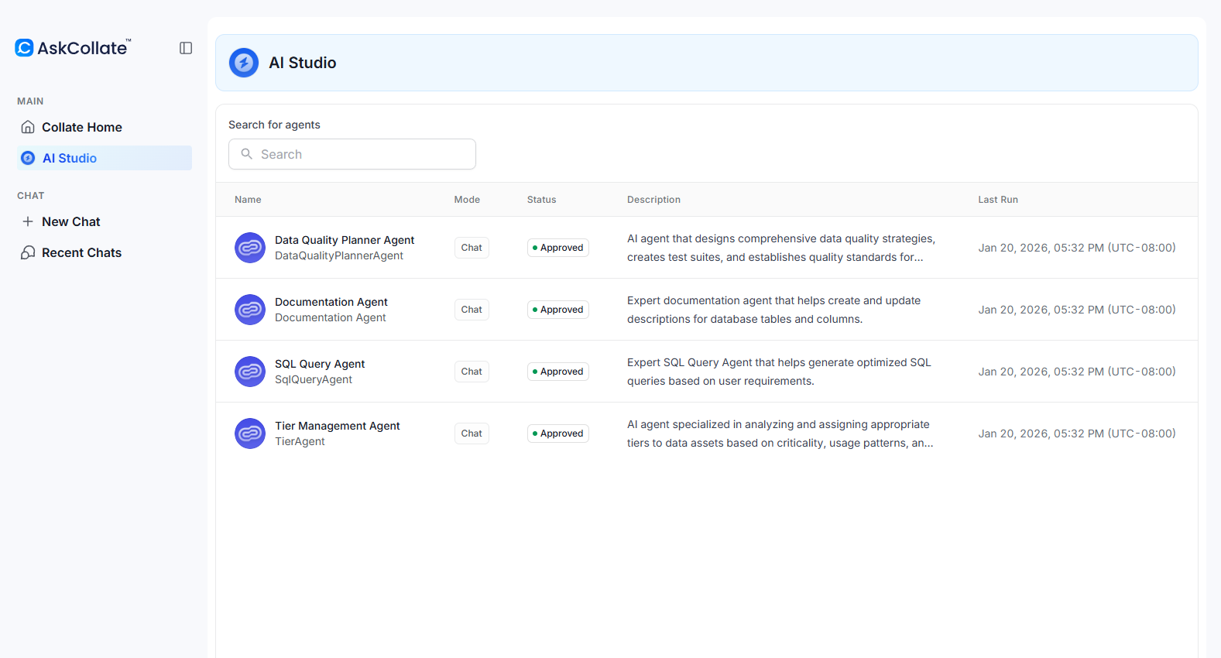Click the AskCollate logo
The width and height of the screenshot is (1221, 658).
pos(73,48)
